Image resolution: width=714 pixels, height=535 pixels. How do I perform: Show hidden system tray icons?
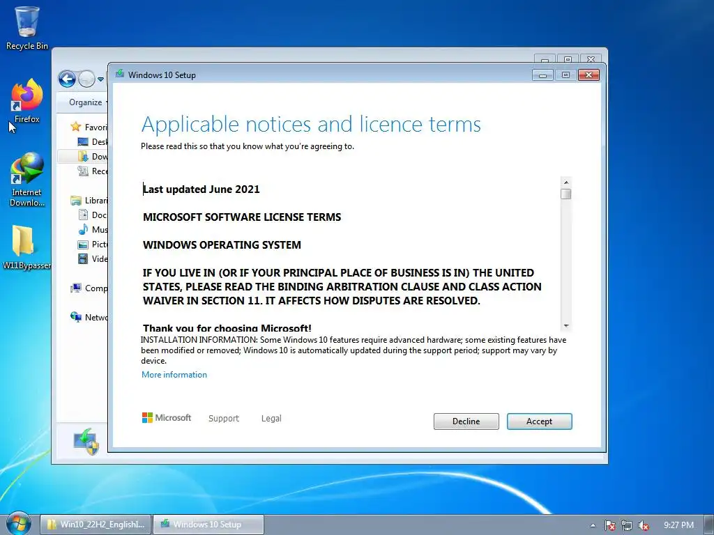(593, 525)
